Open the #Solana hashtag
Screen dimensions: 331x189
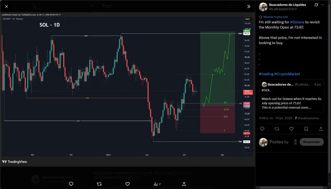(x=297, y=22)
